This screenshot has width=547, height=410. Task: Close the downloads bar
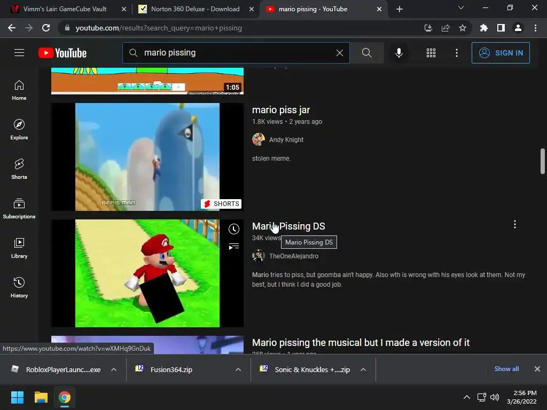(x=537, y=369)
